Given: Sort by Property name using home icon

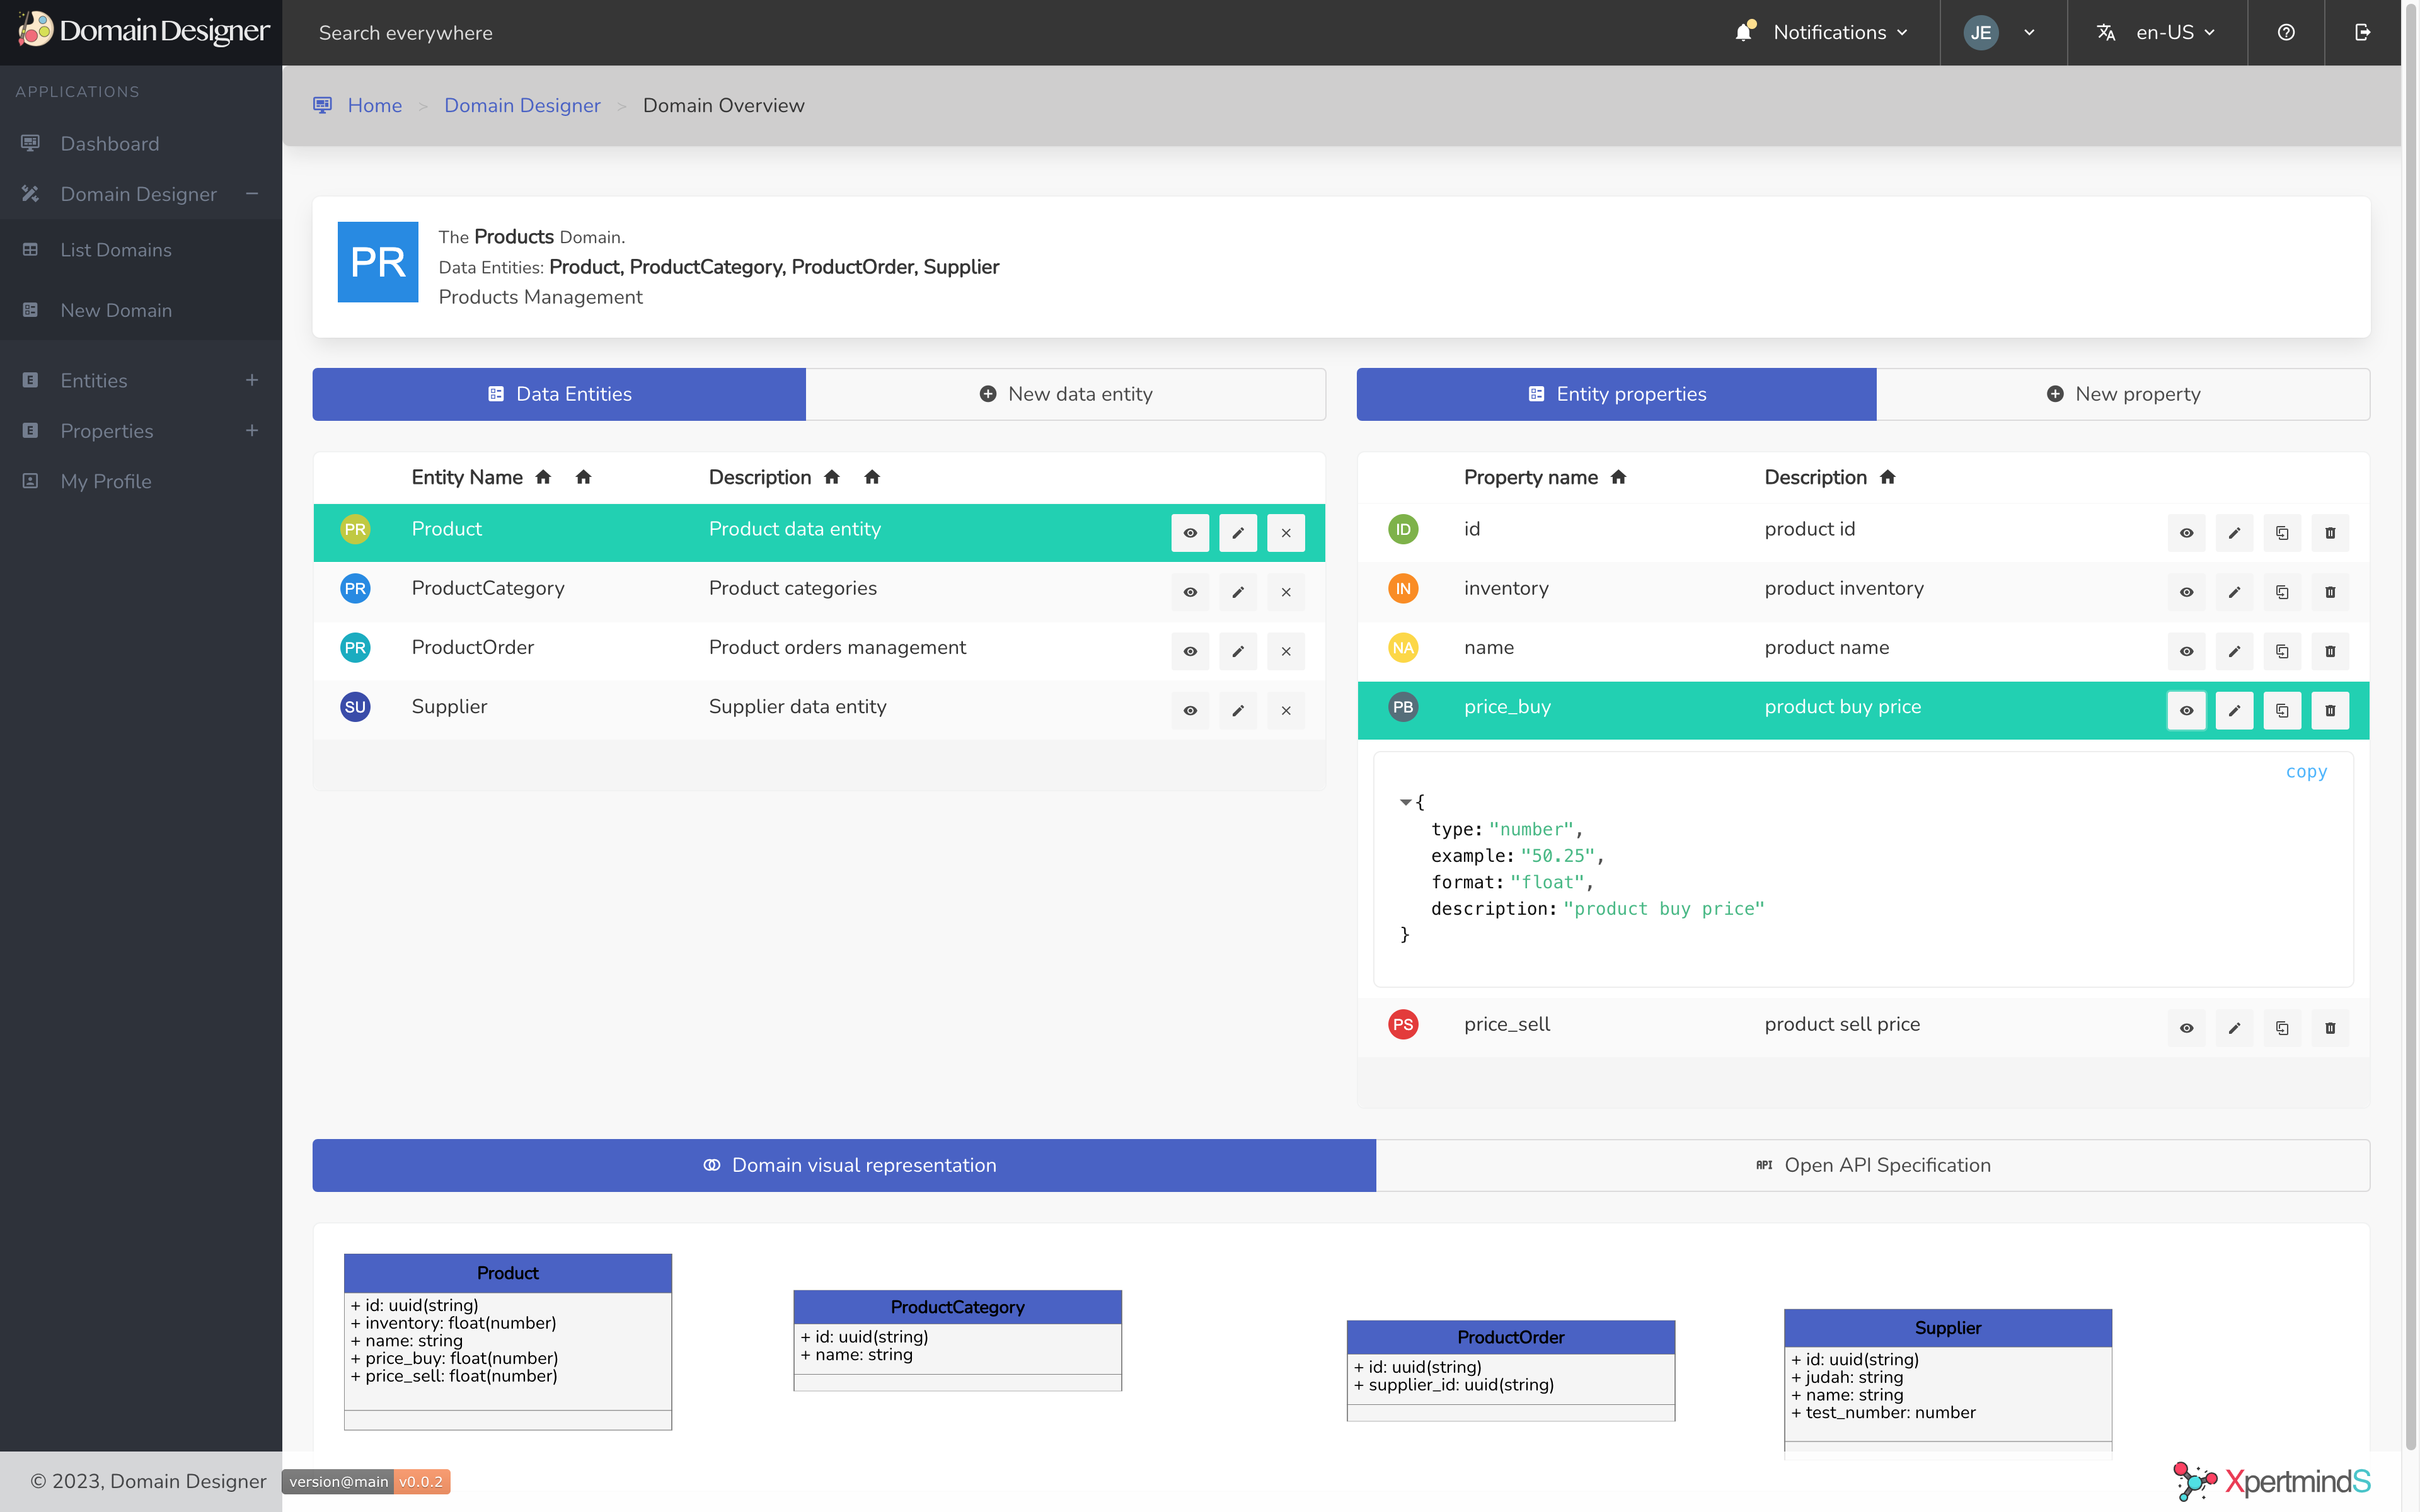Looking at the screenshot, I should tap(1619, 477).
